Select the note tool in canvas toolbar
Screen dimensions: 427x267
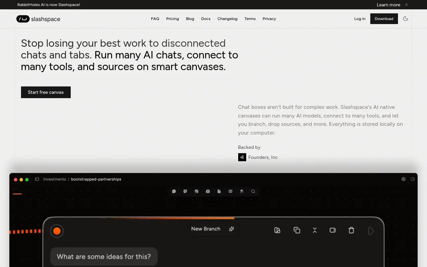click(185, 191)
